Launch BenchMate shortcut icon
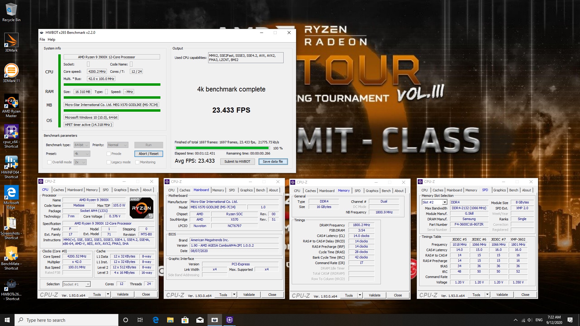This screenshot has width=580, height=326. [11, 258]
